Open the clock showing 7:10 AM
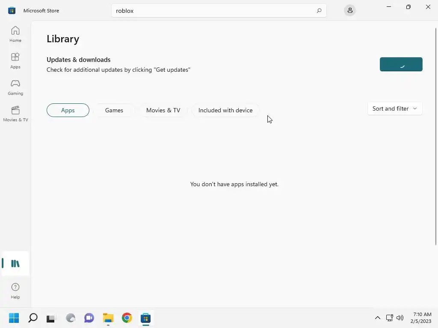The image size is (438, 328). point(421,318)
